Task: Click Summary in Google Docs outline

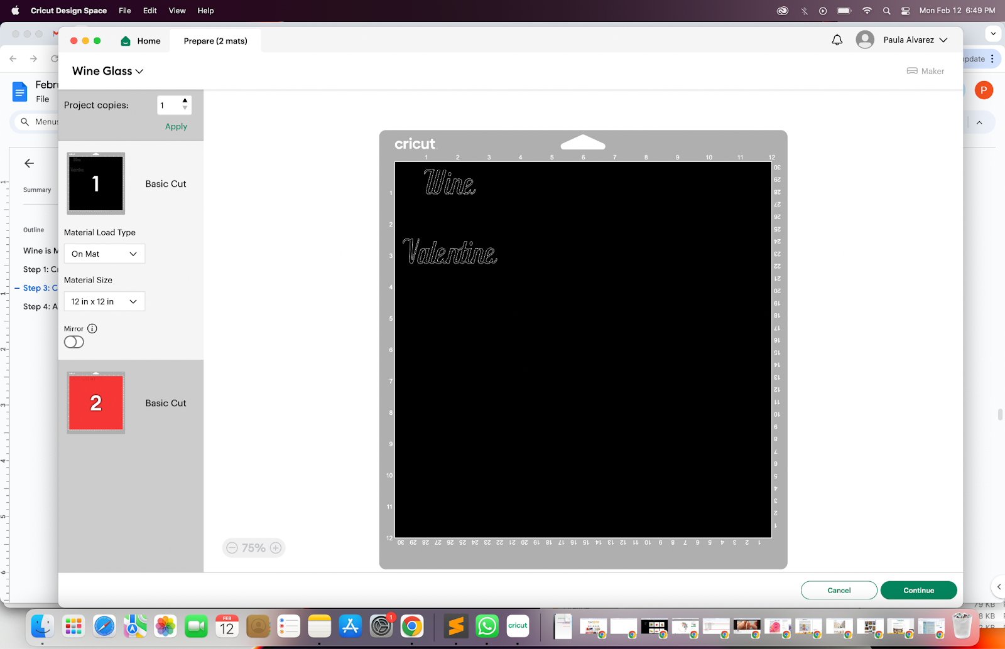Action: [x=37, y=190]
